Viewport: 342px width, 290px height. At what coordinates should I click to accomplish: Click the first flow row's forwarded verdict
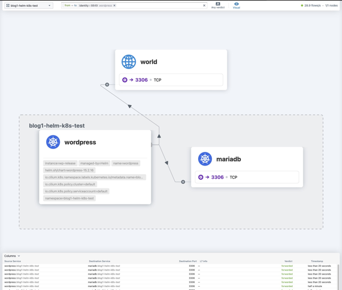click(287, 266)
